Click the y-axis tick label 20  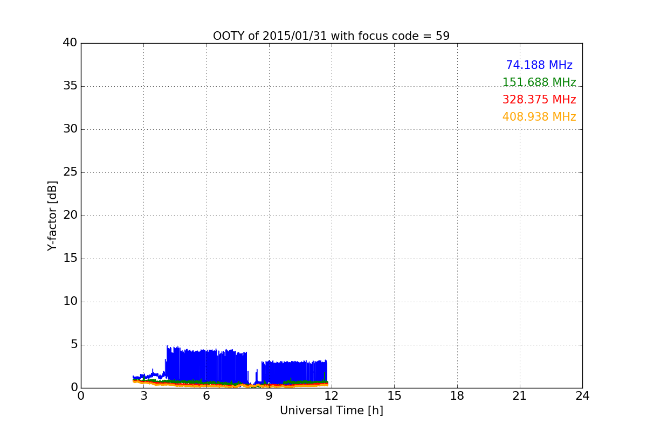(70, 215)
